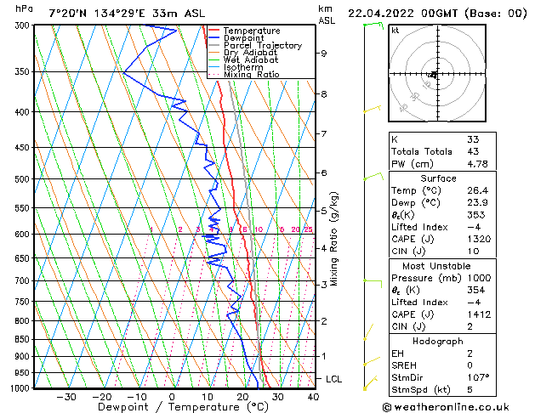This screenshot has width=535, height=413.
Task: Click the 'Dewpoint / Temperature (°C)' axis title
Action: click(183, 407)
